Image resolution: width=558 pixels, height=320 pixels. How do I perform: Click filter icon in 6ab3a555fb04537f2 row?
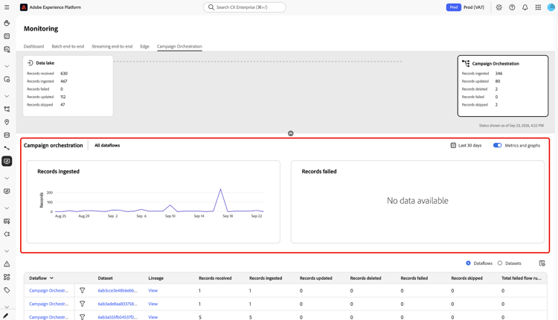tap(82, 317)
